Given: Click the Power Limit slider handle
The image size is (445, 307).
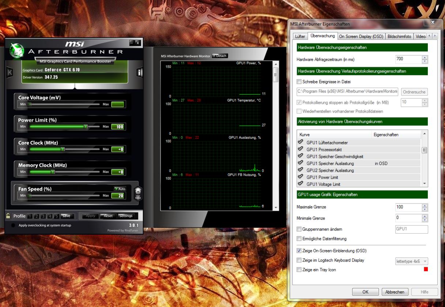Looking at the screenshot, I should click(86, 126).
